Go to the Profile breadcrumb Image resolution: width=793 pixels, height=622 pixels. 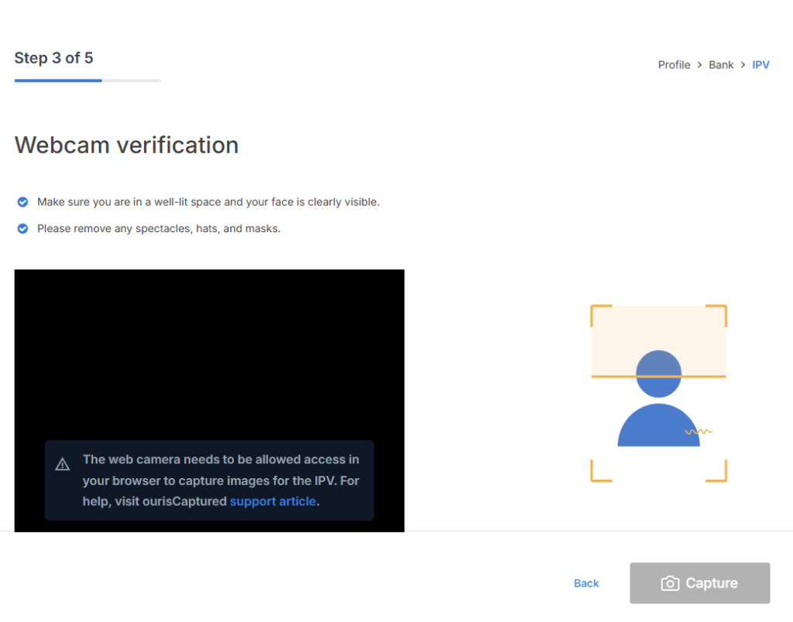674,65
